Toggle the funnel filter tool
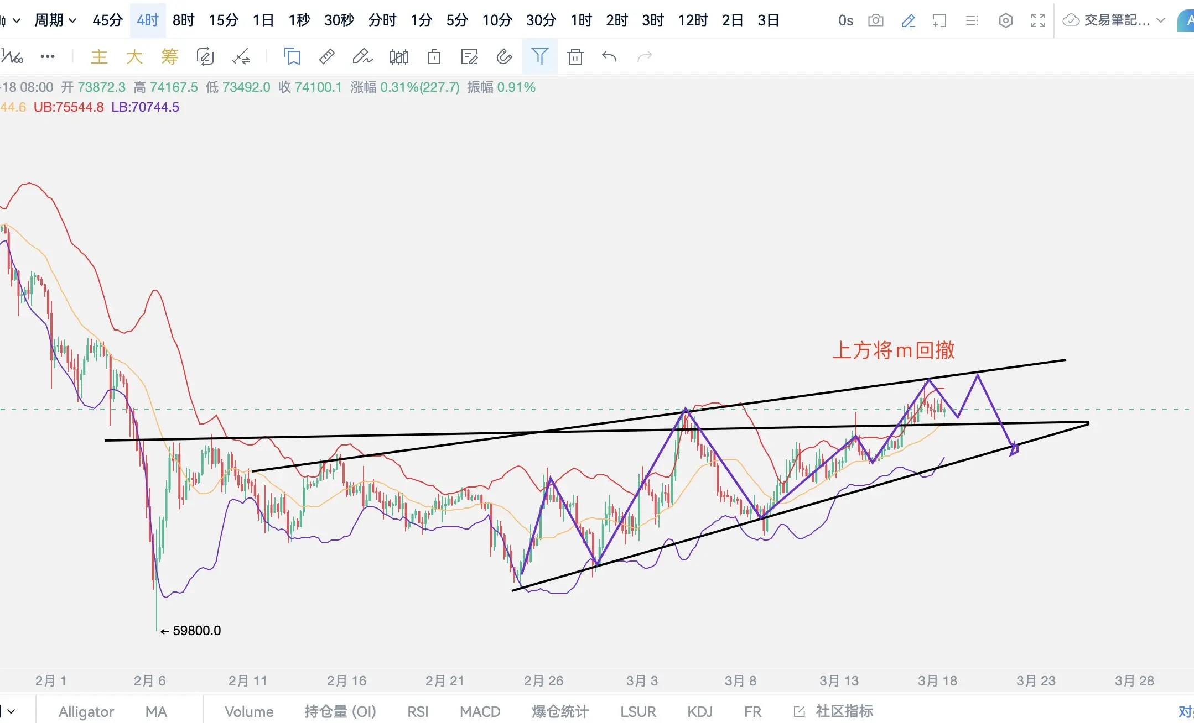 coord(539,56)
